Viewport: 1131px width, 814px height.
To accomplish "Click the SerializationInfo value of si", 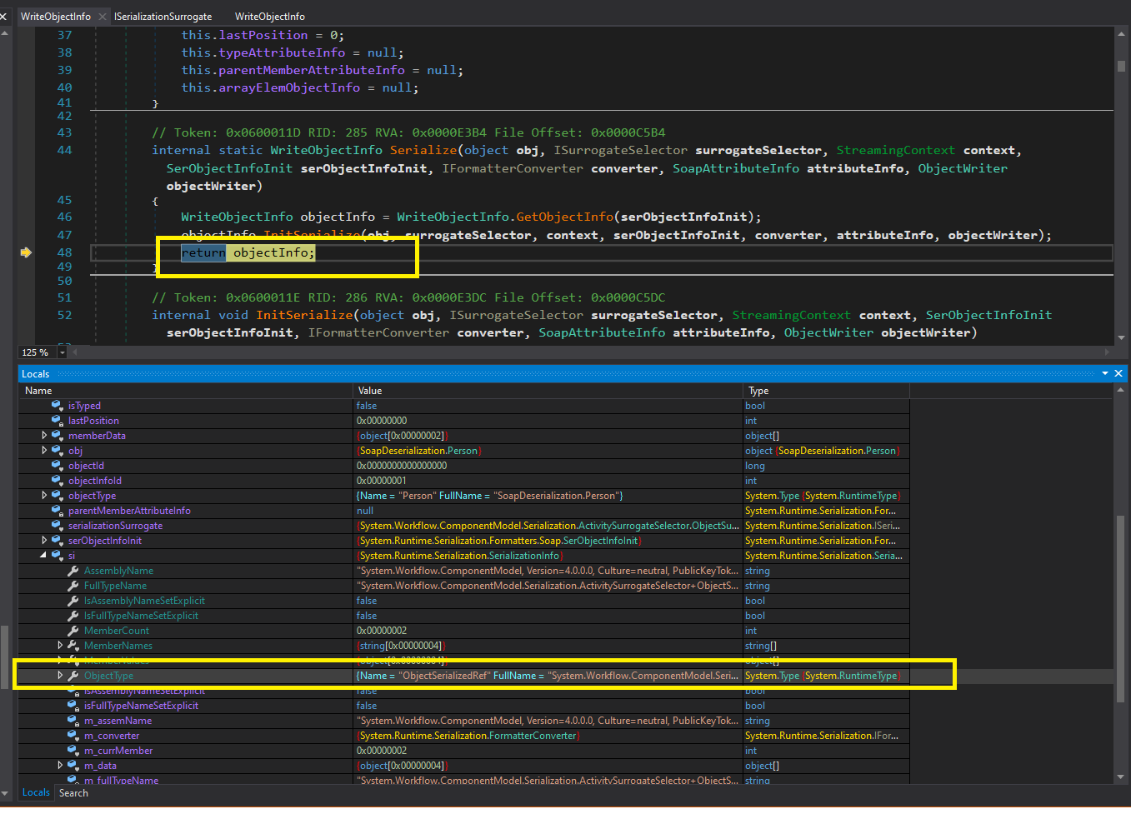I will pos(459,556).
